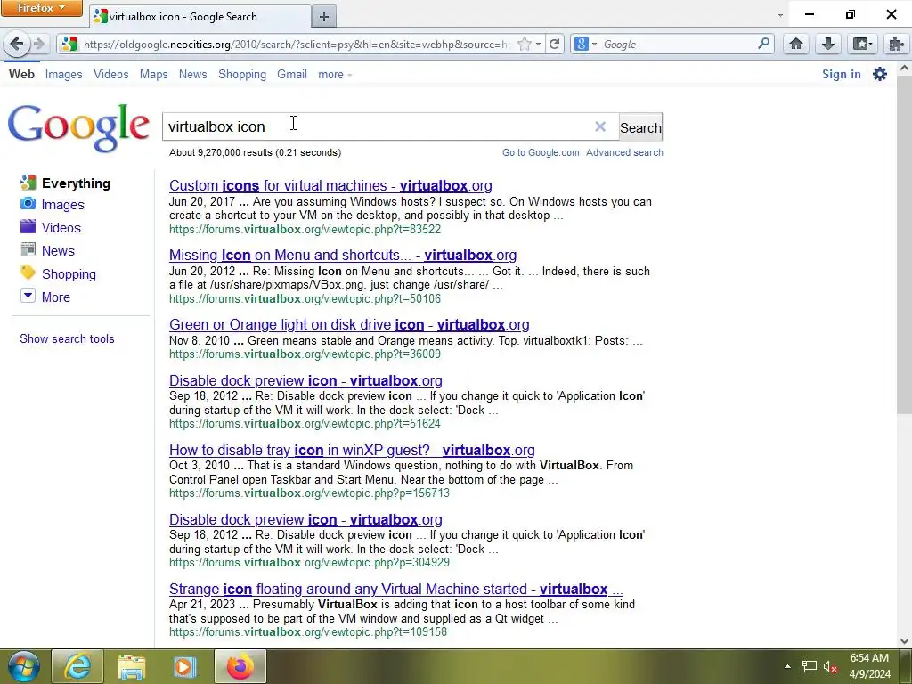The image size is (912, 684).
Task: Go back using the browser Back arrow
Action: (17, 44)
